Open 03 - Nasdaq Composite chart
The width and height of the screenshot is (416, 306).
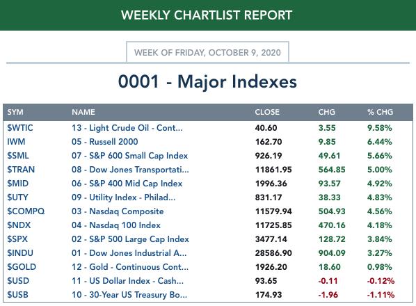(118, 211)
